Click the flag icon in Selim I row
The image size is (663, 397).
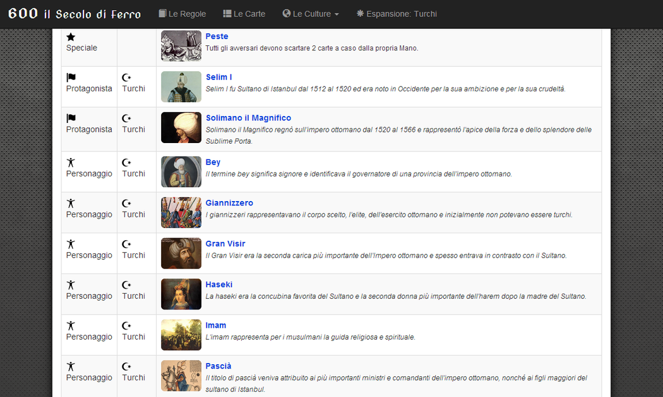(x=71, y=78)
